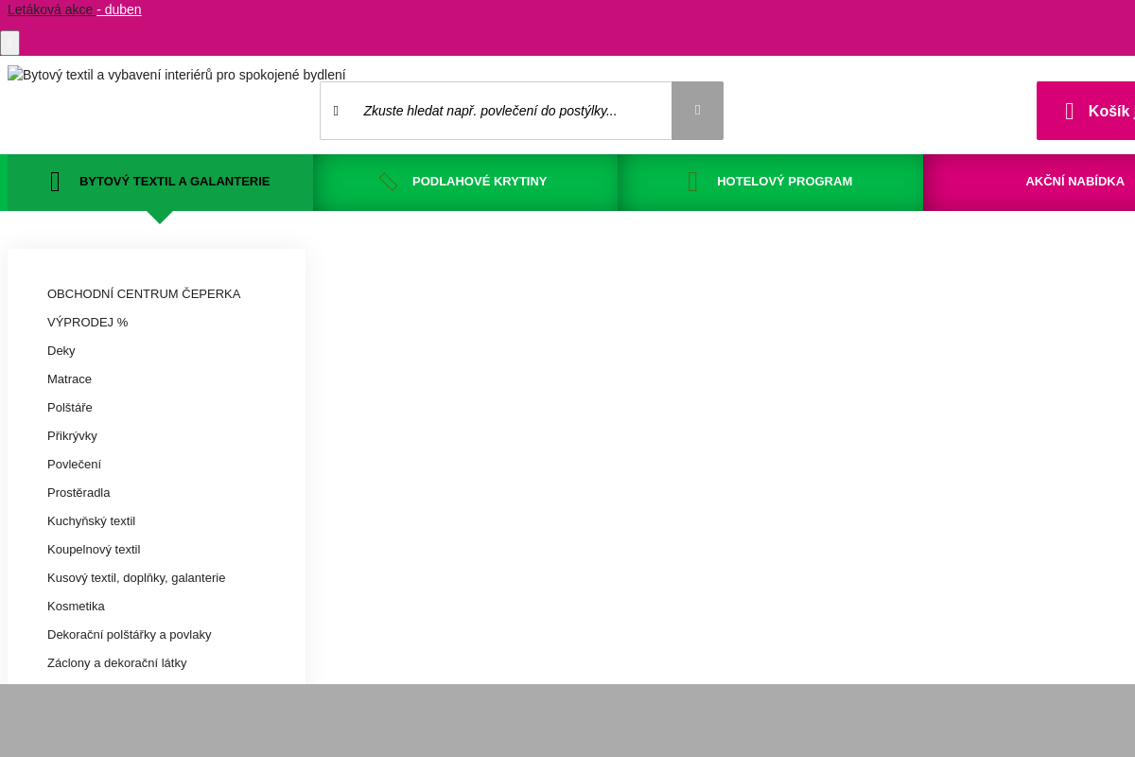Screen dimensions: 1135x757
Task: Type in the product search field
Action: [x=511, y=111]
